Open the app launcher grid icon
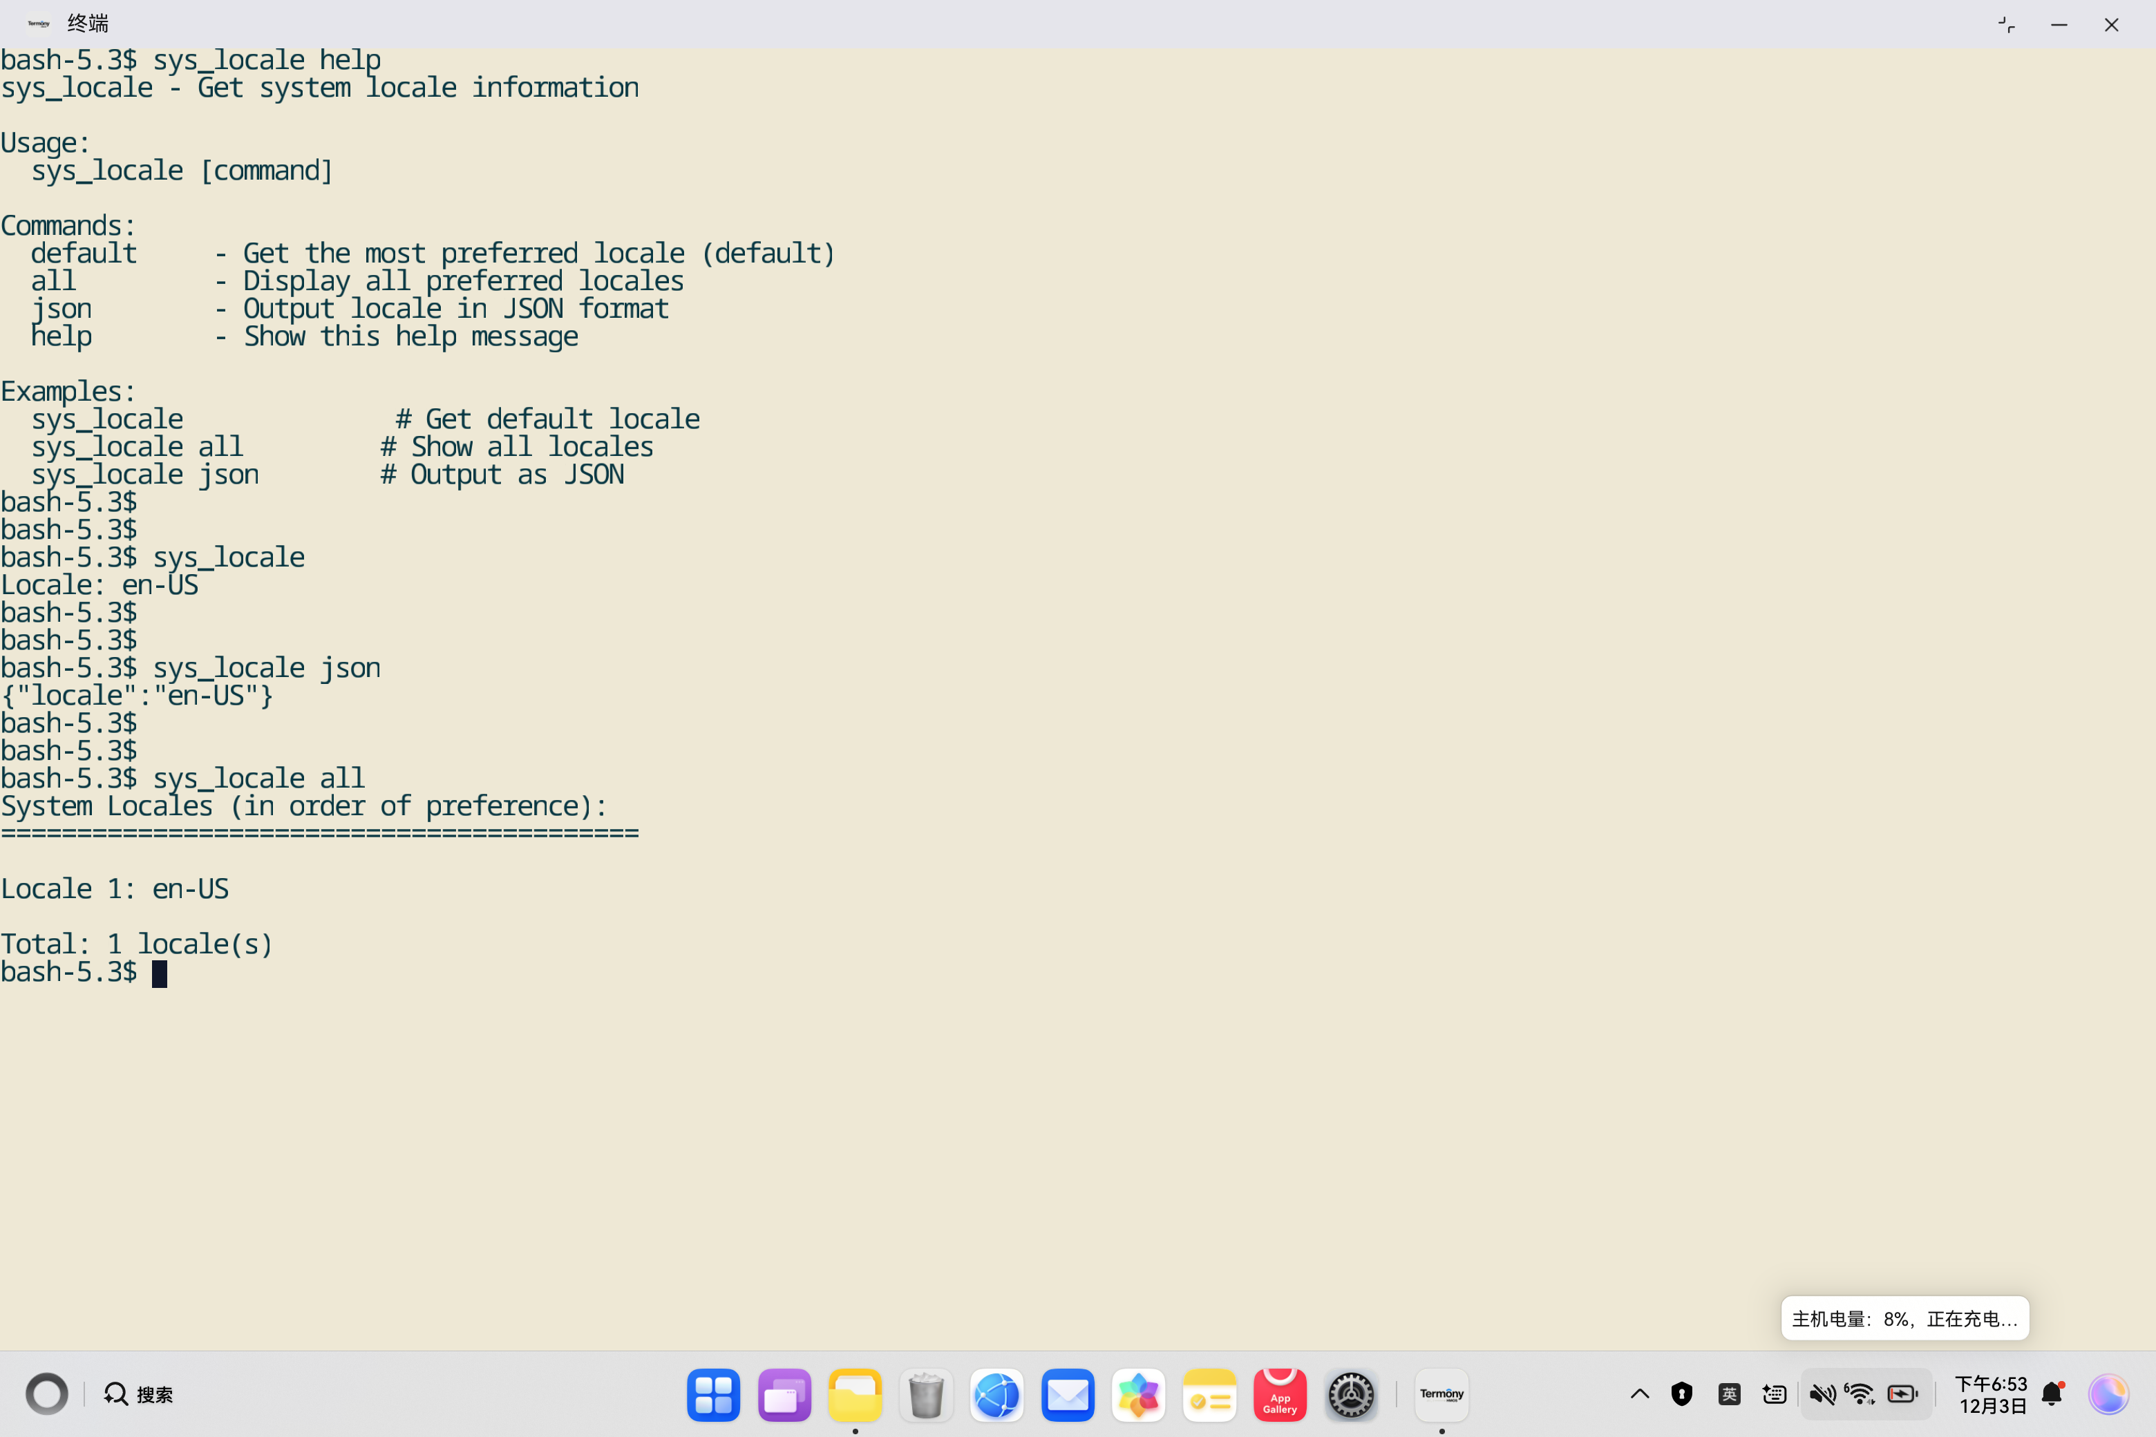This screenshot has height=1437, width=2156. pos(713,1395)
